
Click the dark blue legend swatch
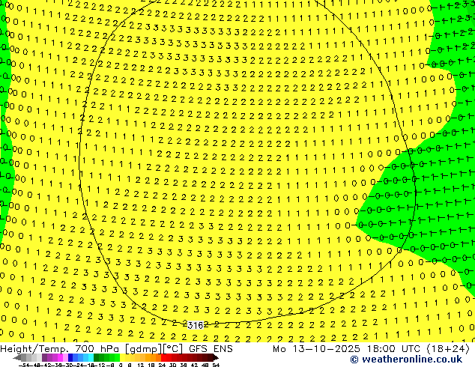pyautogui.click(x=70, y=358)
